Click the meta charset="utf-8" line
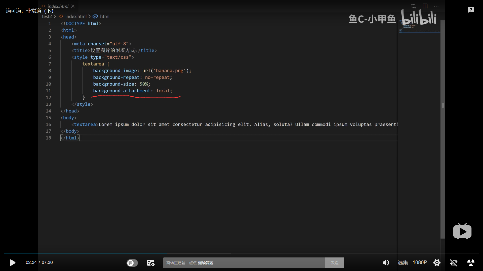 (x=101, y=44)
